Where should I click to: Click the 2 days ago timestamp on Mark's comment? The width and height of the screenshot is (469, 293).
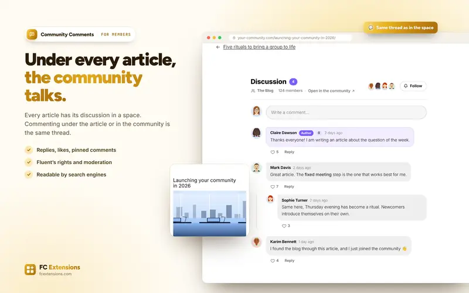point(302,168)
